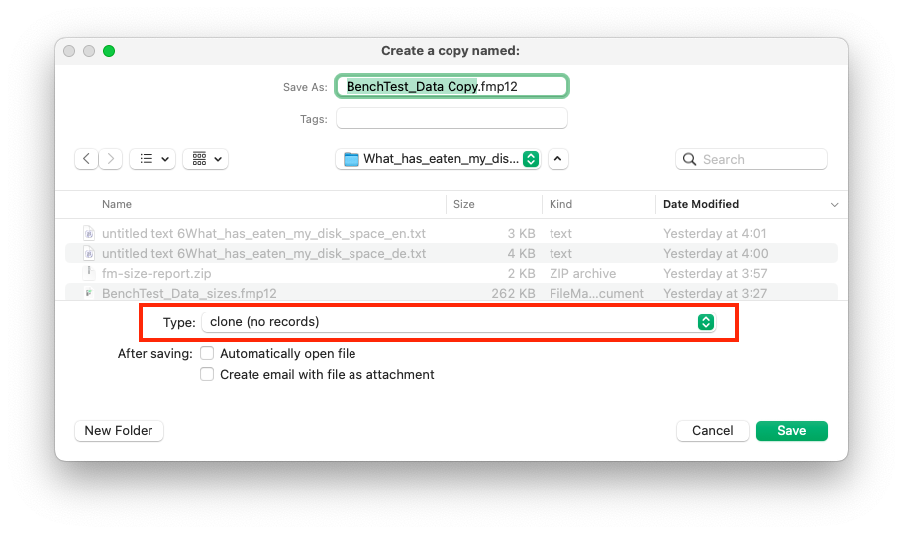
Task: Cancel the save dialog
Action: coord(712,430)
